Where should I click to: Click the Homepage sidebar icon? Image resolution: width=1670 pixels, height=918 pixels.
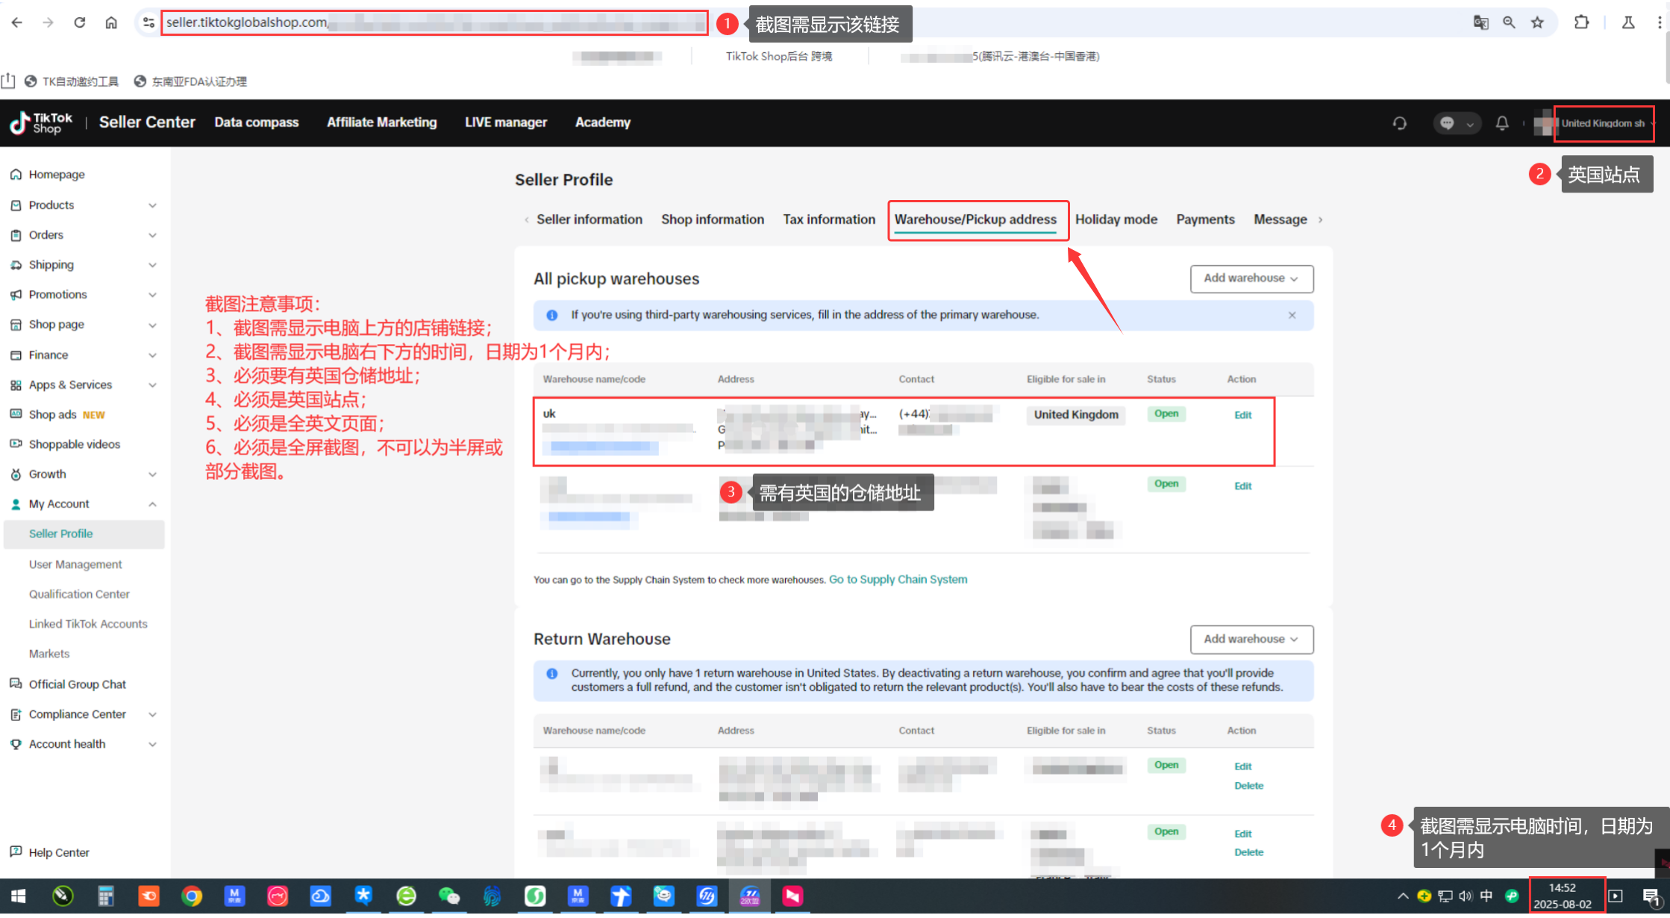(x=16, y=175)
